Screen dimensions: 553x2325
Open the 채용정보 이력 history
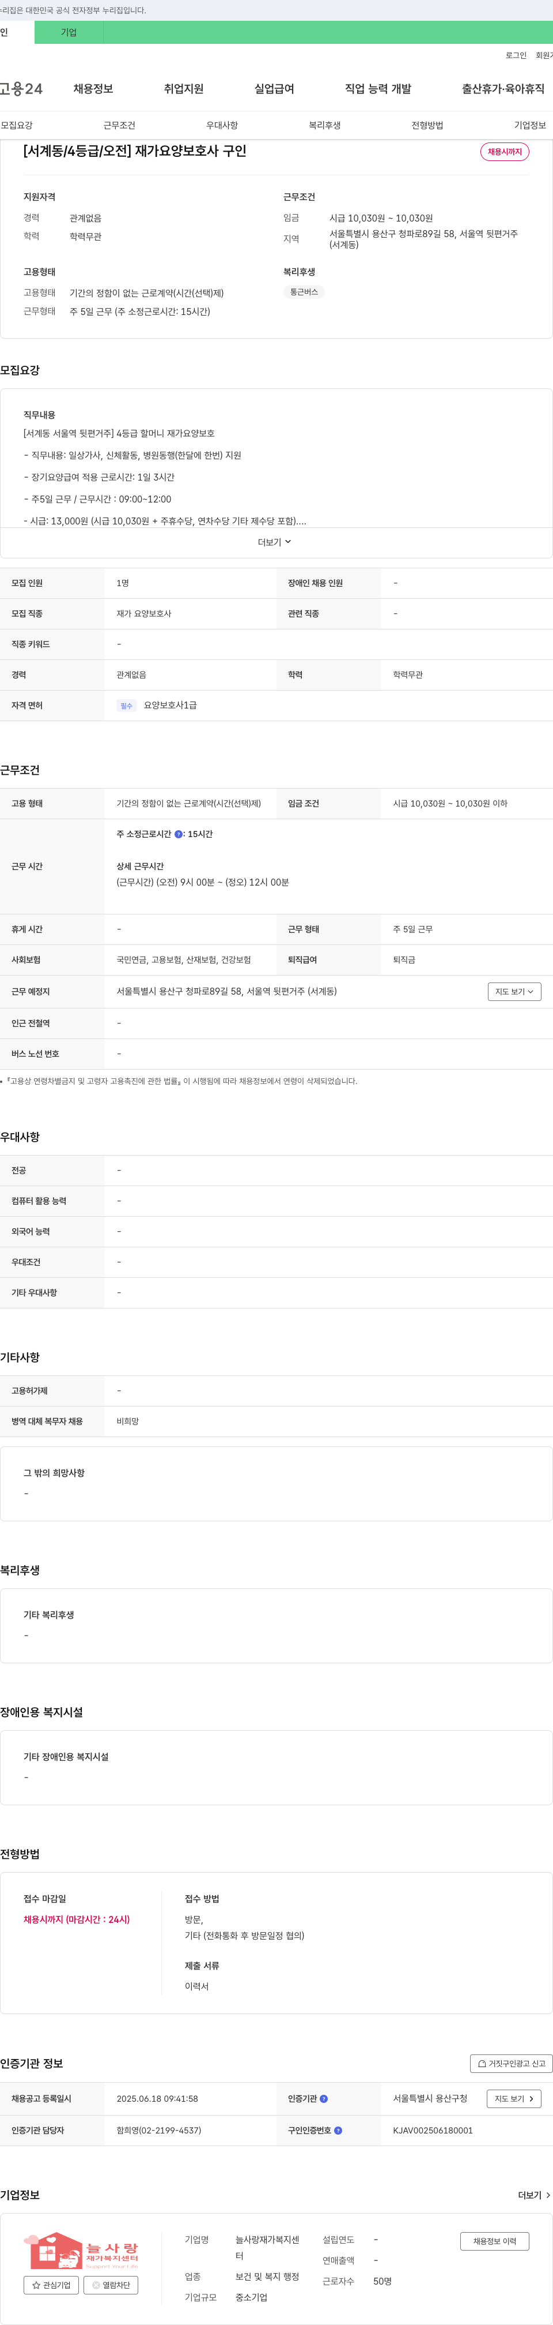(x=494, y=2240)
